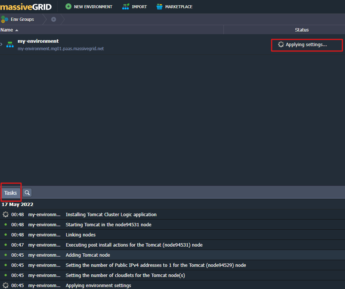Select Installing Tomcat Cluster Logic application task
Viewport: 345px width, 289px height.
pos(111,214)
